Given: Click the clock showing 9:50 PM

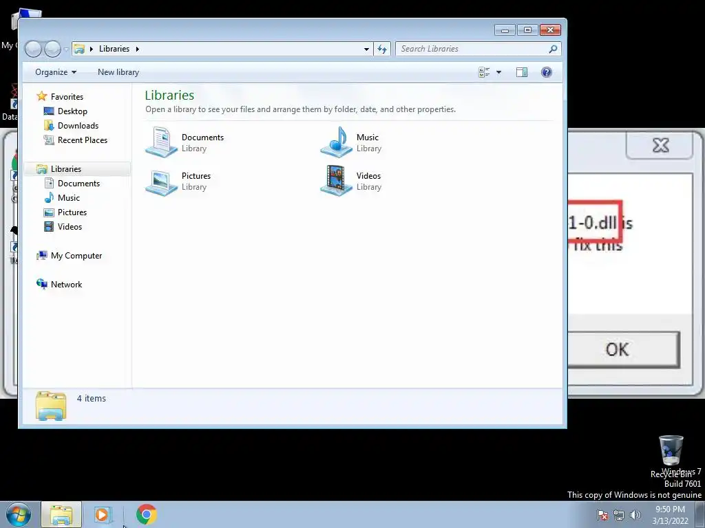Looking at the screenshot, I should coord(670,509).
